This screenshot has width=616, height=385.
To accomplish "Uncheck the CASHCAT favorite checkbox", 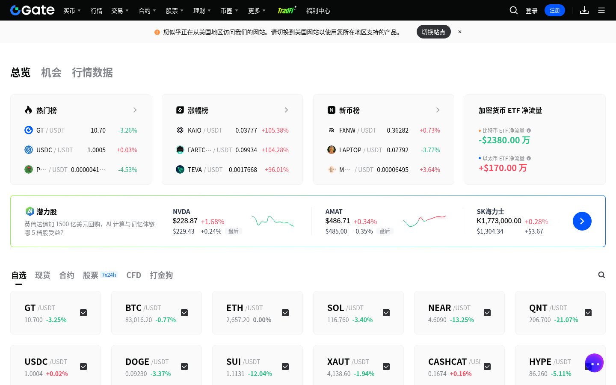I will point(487,367).
